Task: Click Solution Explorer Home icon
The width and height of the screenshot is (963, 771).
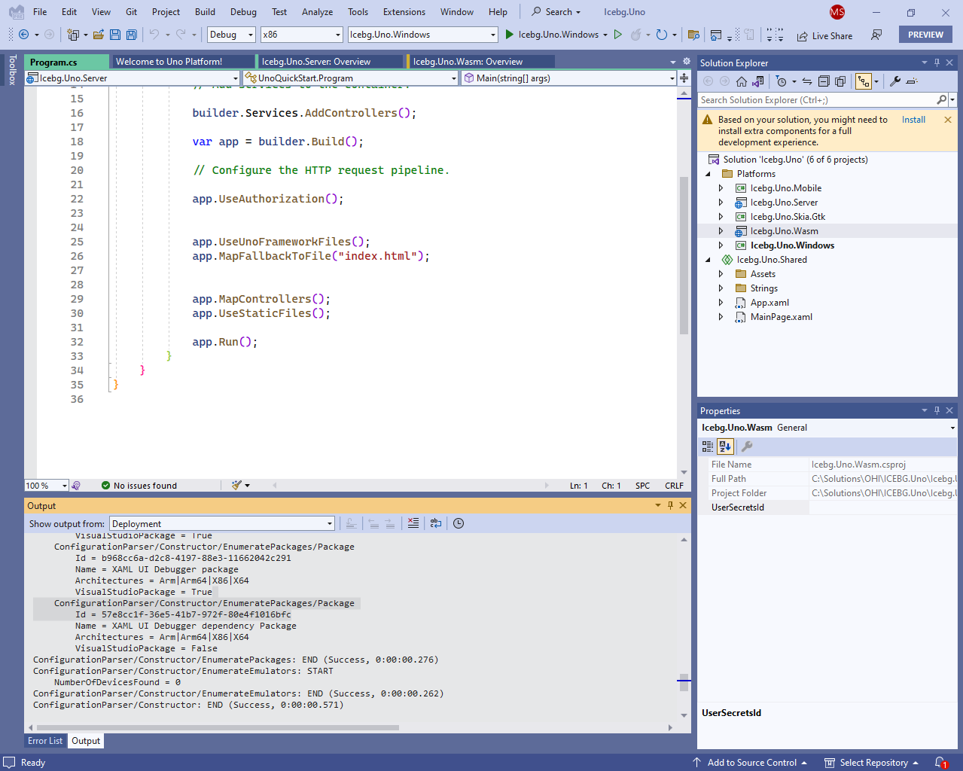Action: 742,81
